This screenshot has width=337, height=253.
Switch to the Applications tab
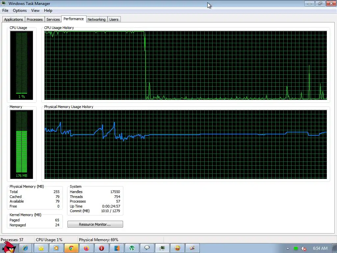13,19
